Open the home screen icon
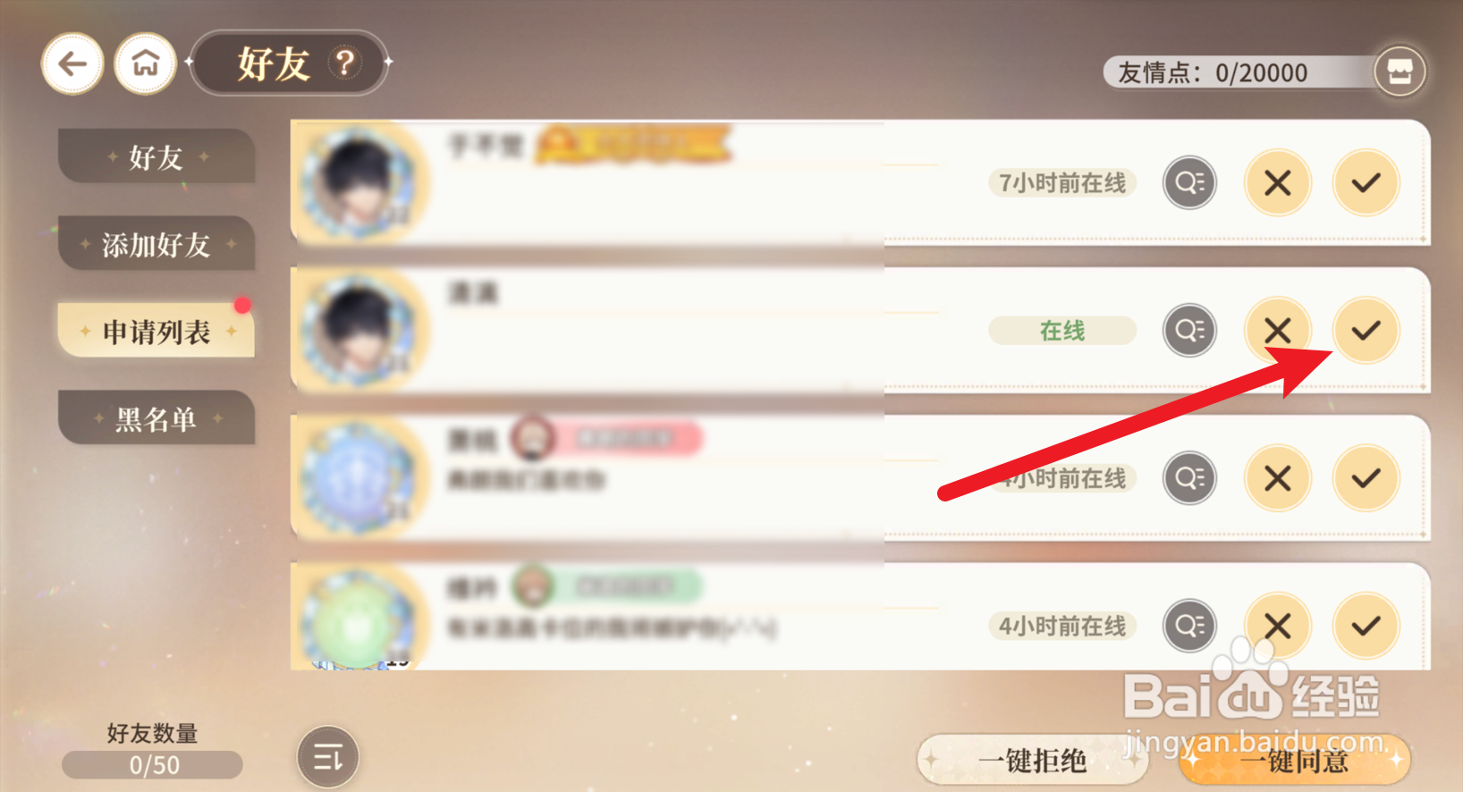Screen dimensions: 1463x792 pos(146,64)
